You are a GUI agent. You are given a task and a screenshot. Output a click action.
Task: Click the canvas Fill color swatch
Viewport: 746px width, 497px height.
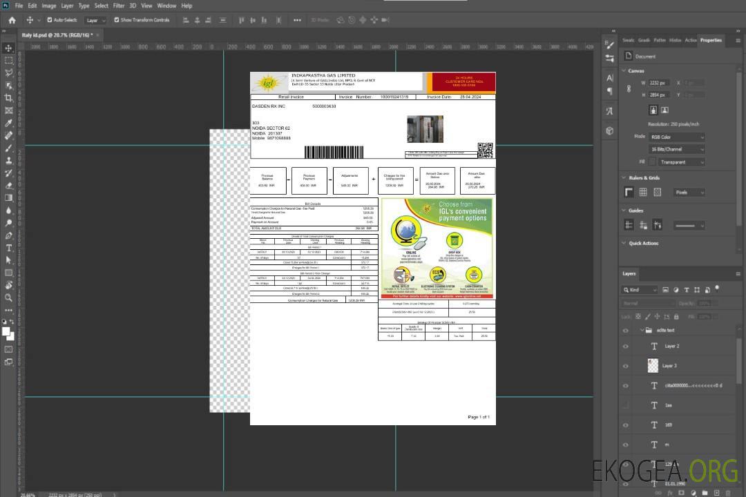pyautogui.click(x=652, y=162)
